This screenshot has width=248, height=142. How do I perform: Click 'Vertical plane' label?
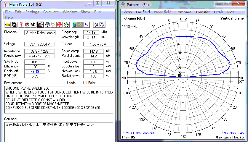click(x=232, y=18)
